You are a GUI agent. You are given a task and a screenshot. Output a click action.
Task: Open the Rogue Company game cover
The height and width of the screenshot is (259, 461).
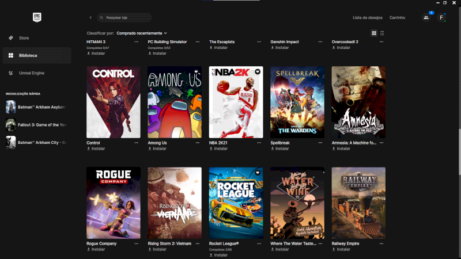(x=114, y=203)
